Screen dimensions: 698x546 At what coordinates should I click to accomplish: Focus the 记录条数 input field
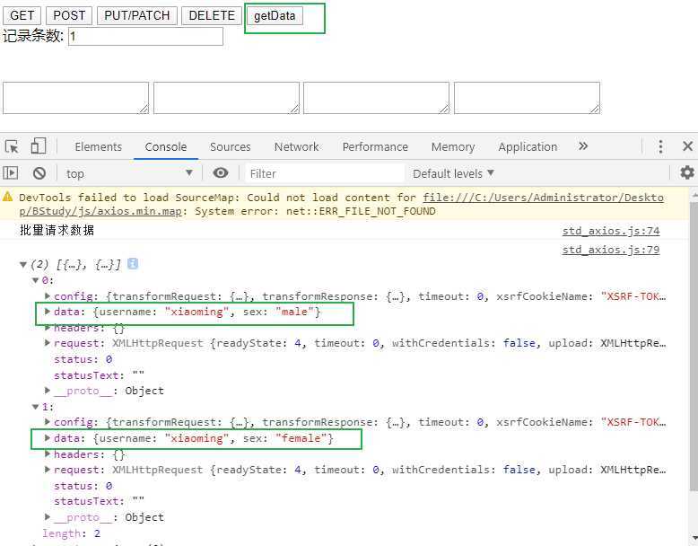(145, 36)
